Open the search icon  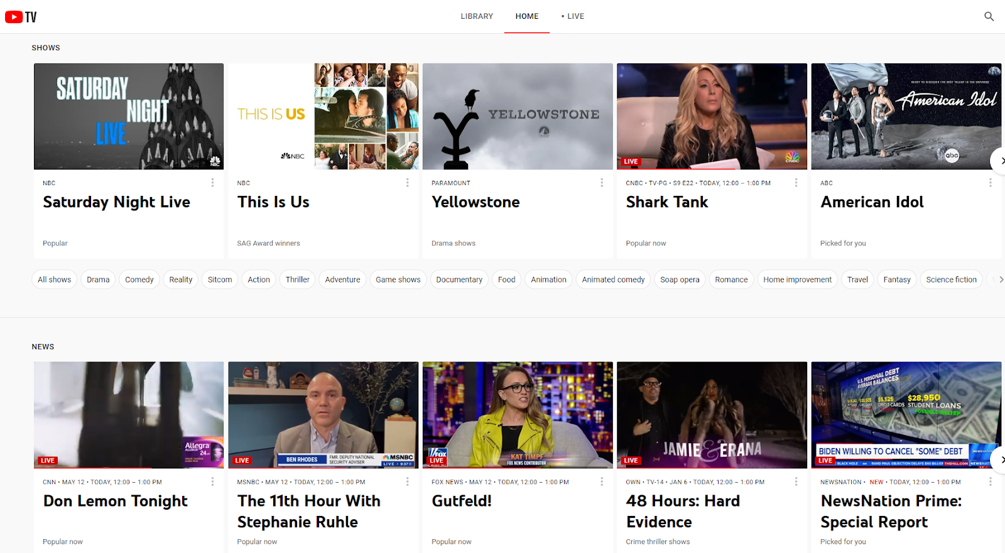pos(989,16)
